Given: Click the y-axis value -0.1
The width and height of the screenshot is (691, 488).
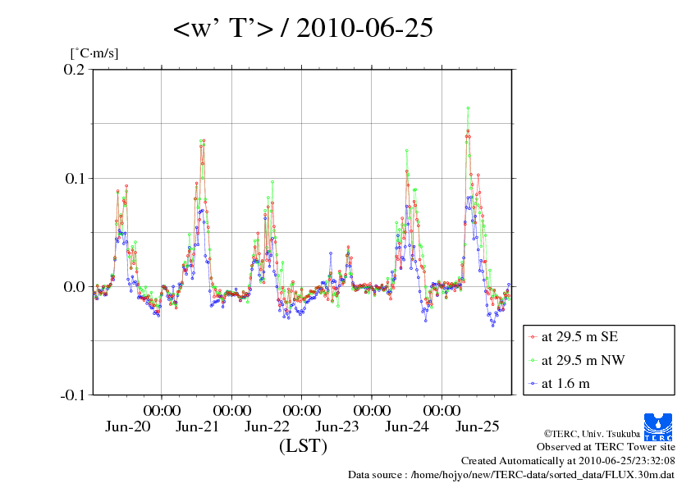Looking at the screenshot, I should (x=72, y=395).
